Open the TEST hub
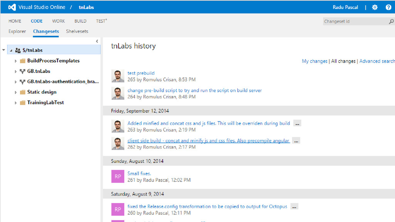This screenshot has height=222, width=395. click(x=101, y=21)
